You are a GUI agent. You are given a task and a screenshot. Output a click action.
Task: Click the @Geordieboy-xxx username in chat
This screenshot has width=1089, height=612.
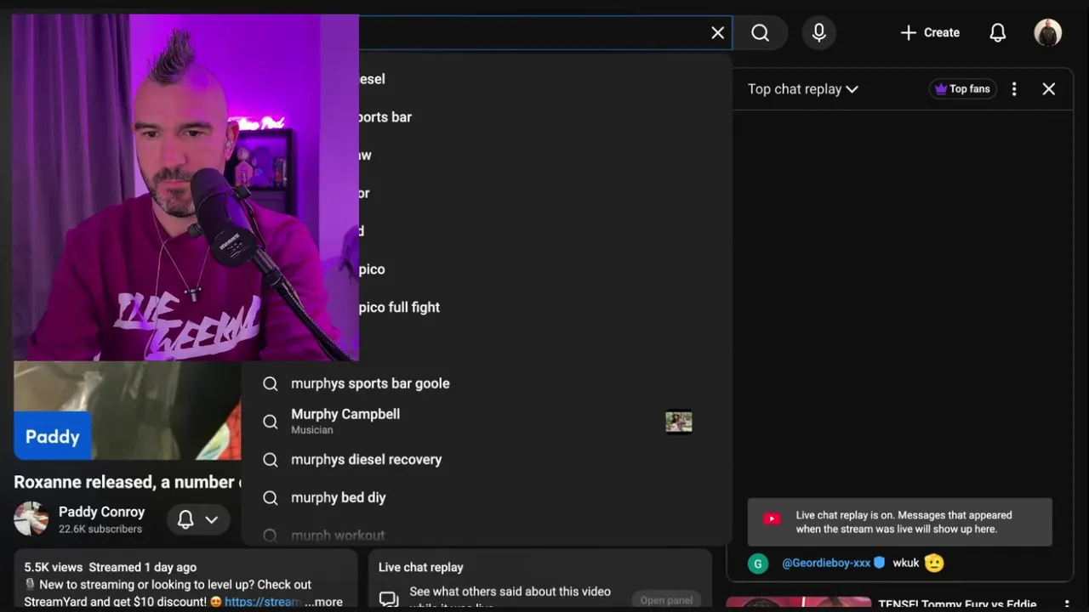point(826,563)
